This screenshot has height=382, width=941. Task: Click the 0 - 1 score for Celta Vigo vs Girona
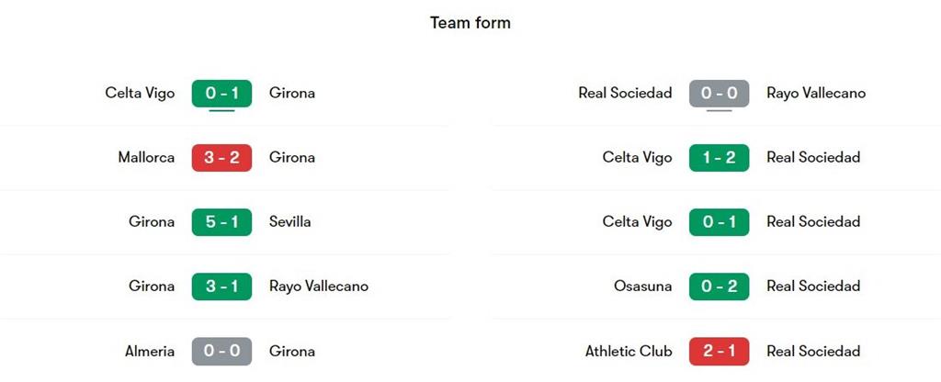coord(221,93)
